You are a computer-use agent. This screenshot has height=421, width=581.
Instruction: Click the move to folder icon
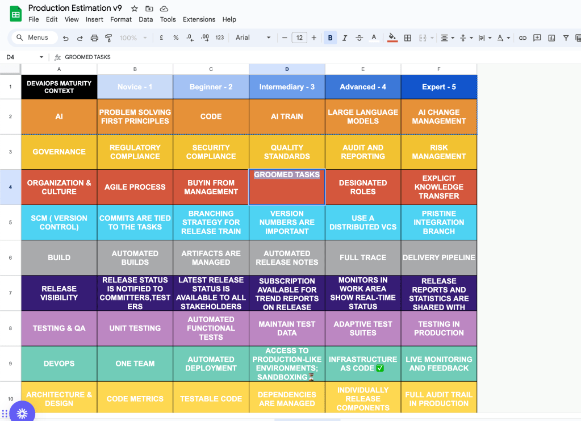149,9
